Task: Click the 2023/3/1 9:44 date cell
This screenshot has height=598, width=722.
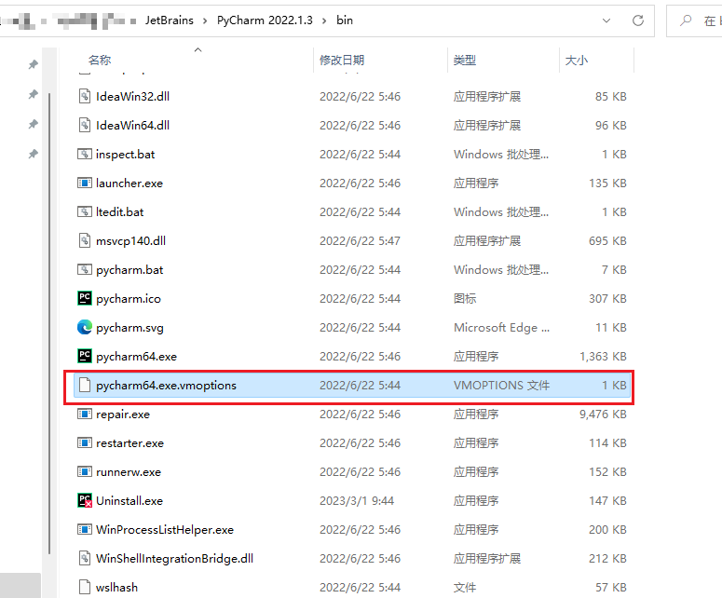Action: click(x=357, y=501)
